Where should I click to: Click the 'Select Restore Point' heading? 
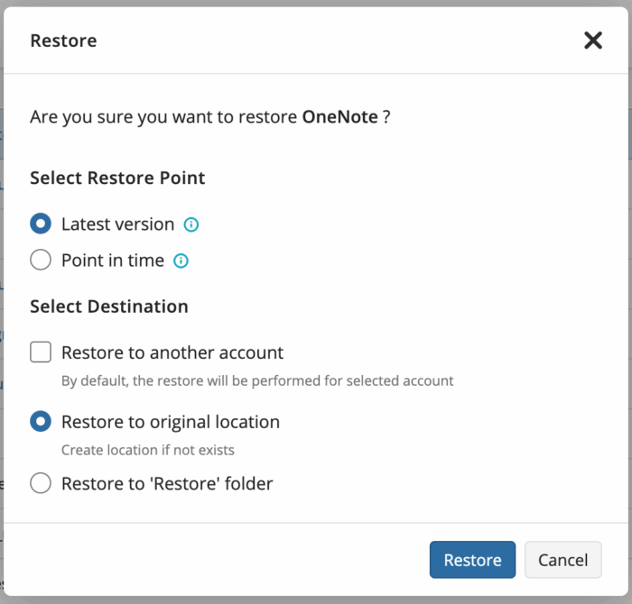[x=117, y=178]
